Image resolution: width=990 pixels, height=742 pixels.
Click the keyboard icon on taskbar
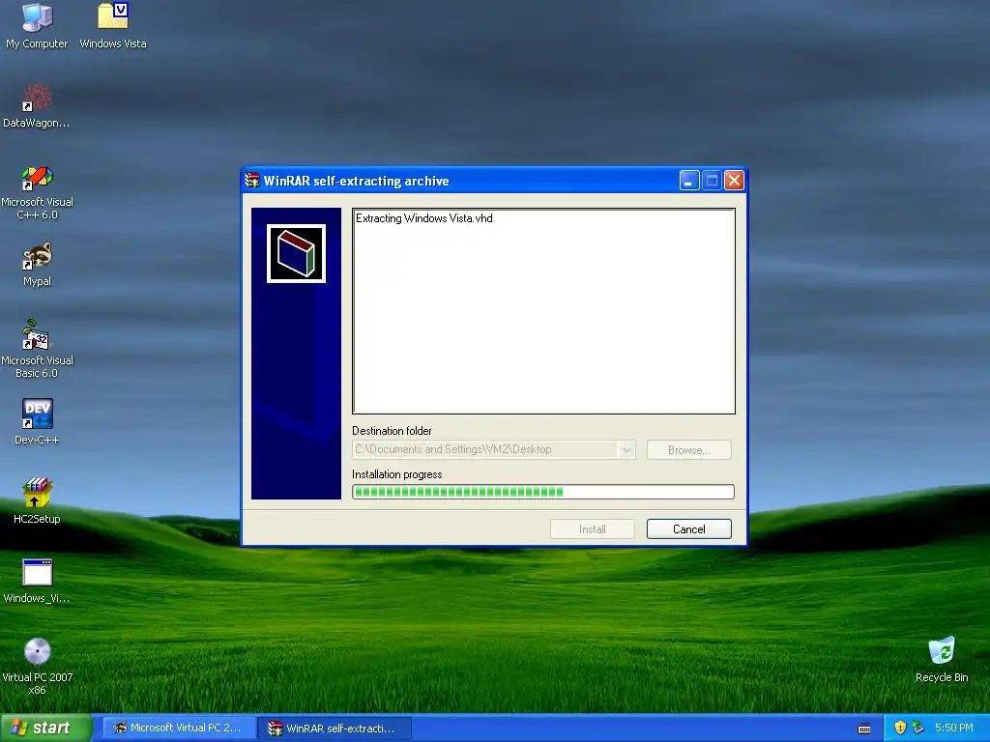pos(864,728)
